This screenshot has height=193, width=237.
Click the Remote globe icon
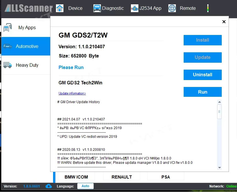point(172,8)
